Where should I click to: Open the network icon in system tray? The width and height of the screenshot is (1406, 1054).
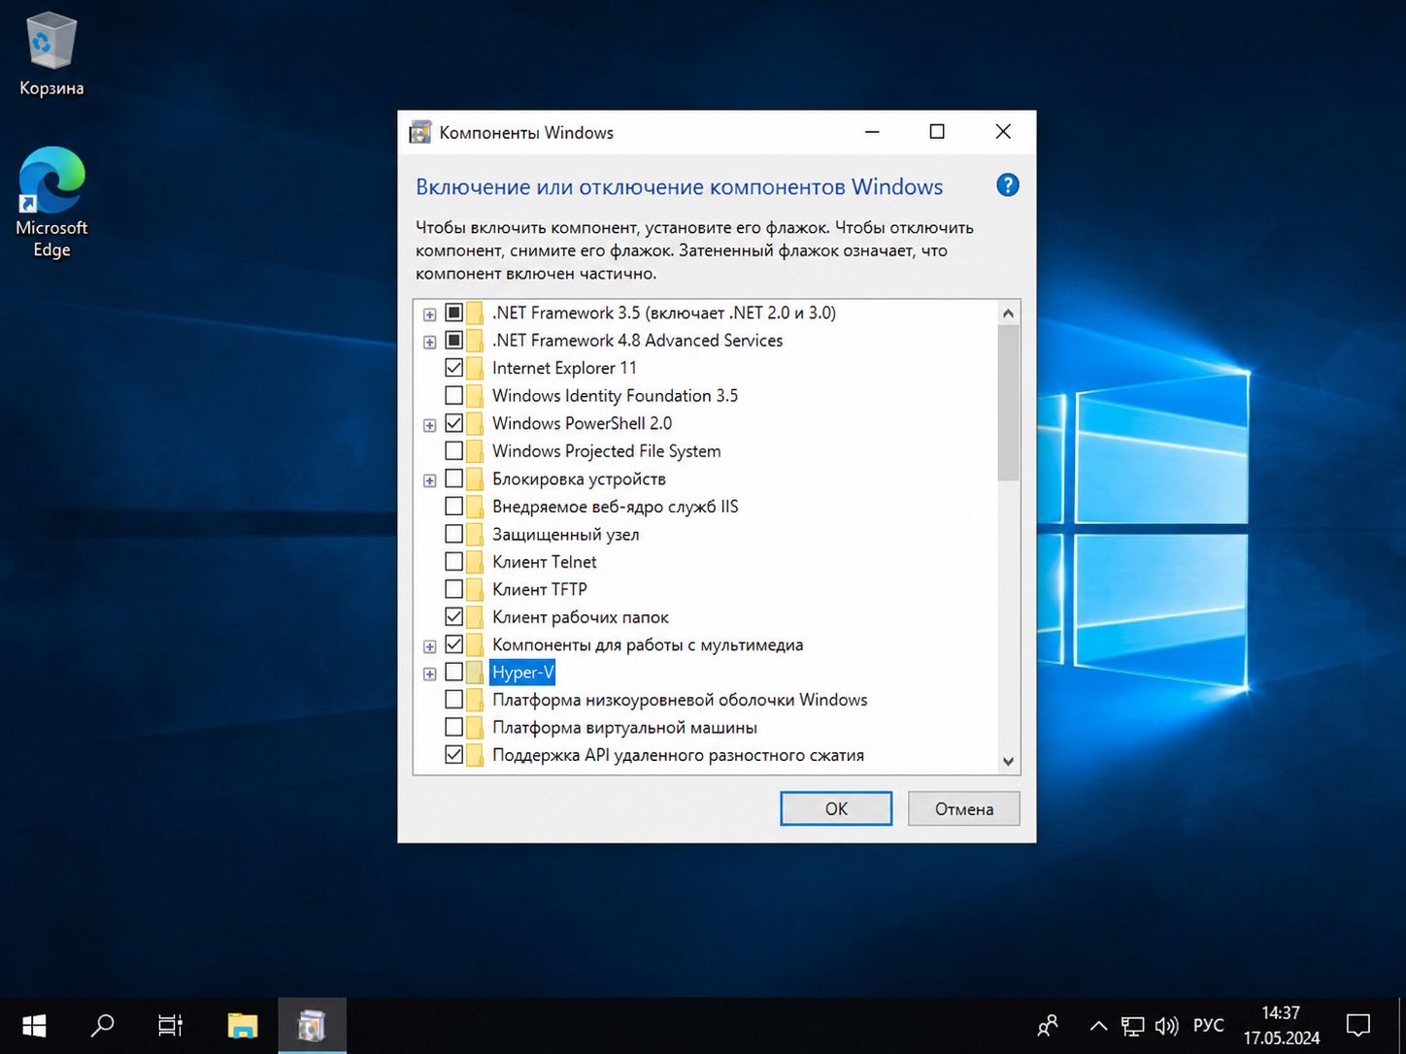click(x=1132, y=1026)
